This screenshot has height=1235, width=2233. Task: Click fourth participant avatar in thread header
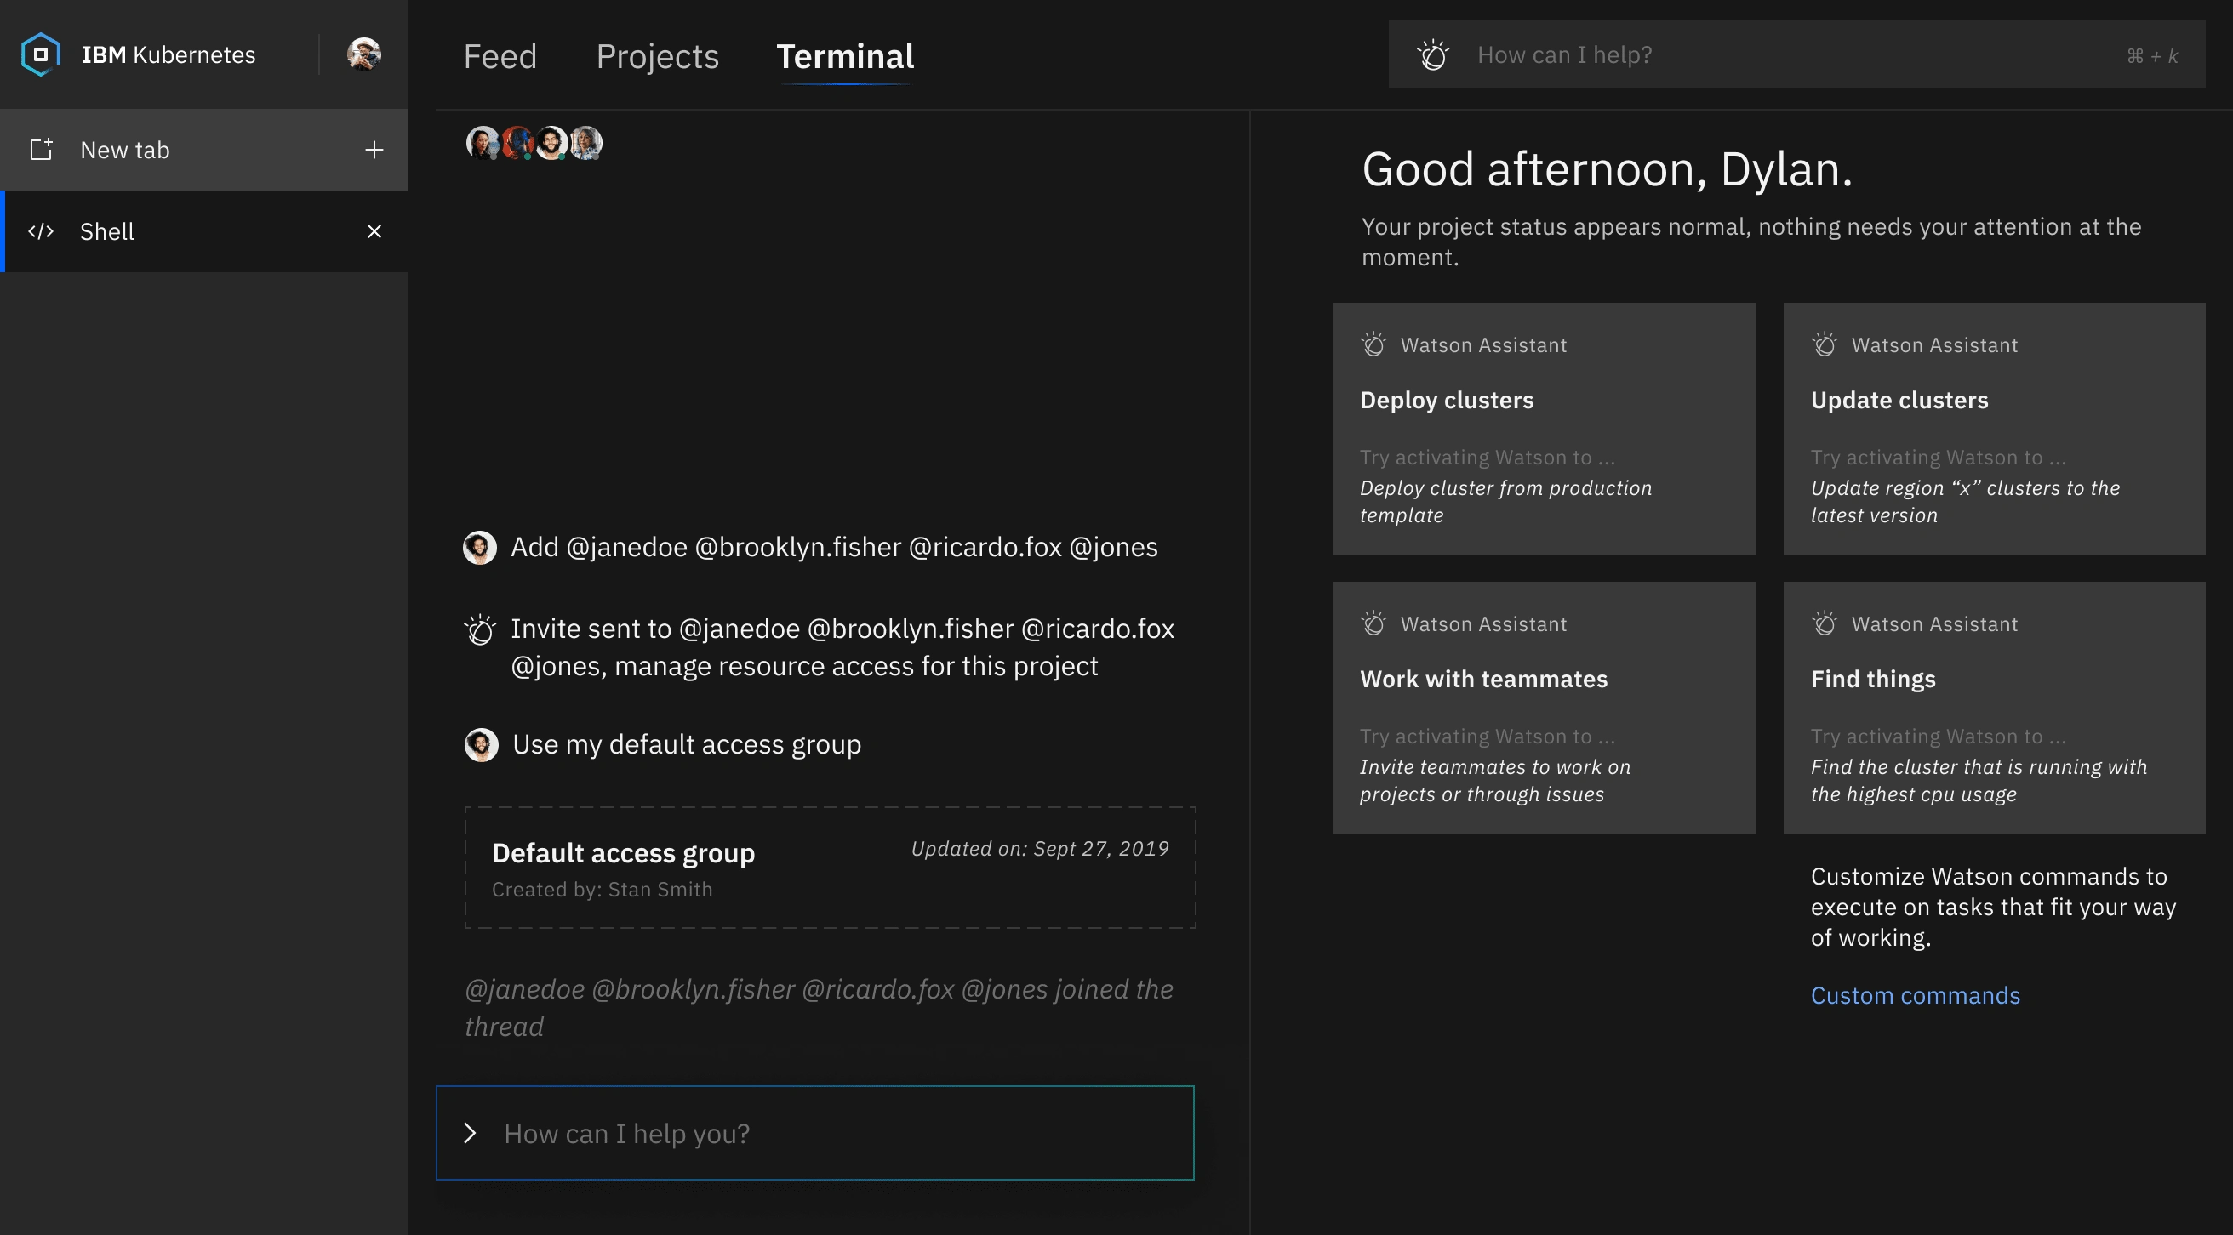(586, 143)
